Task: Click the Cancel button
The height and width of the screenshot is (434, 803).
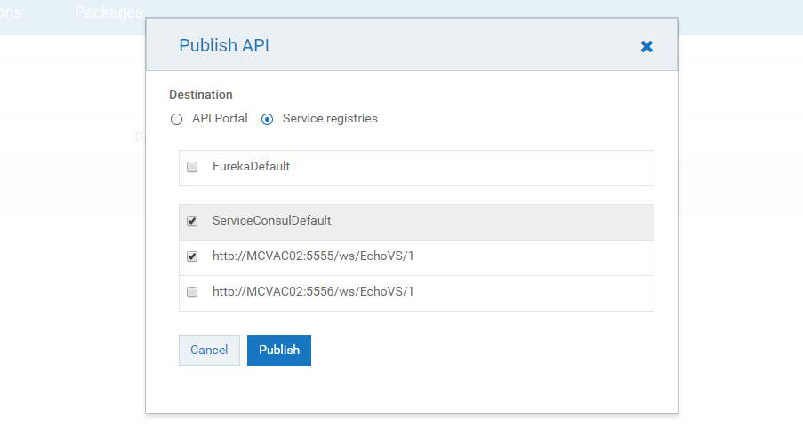Action: click(209, 351)
